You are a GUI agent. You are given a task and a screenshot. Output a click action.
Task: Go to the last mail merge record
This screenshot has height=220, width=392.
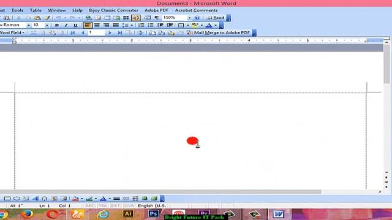(120, 32)
